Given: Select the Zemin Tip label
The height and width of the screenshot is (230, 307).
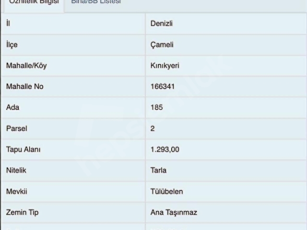Looking at the screenshot, I should click(23, 212).
